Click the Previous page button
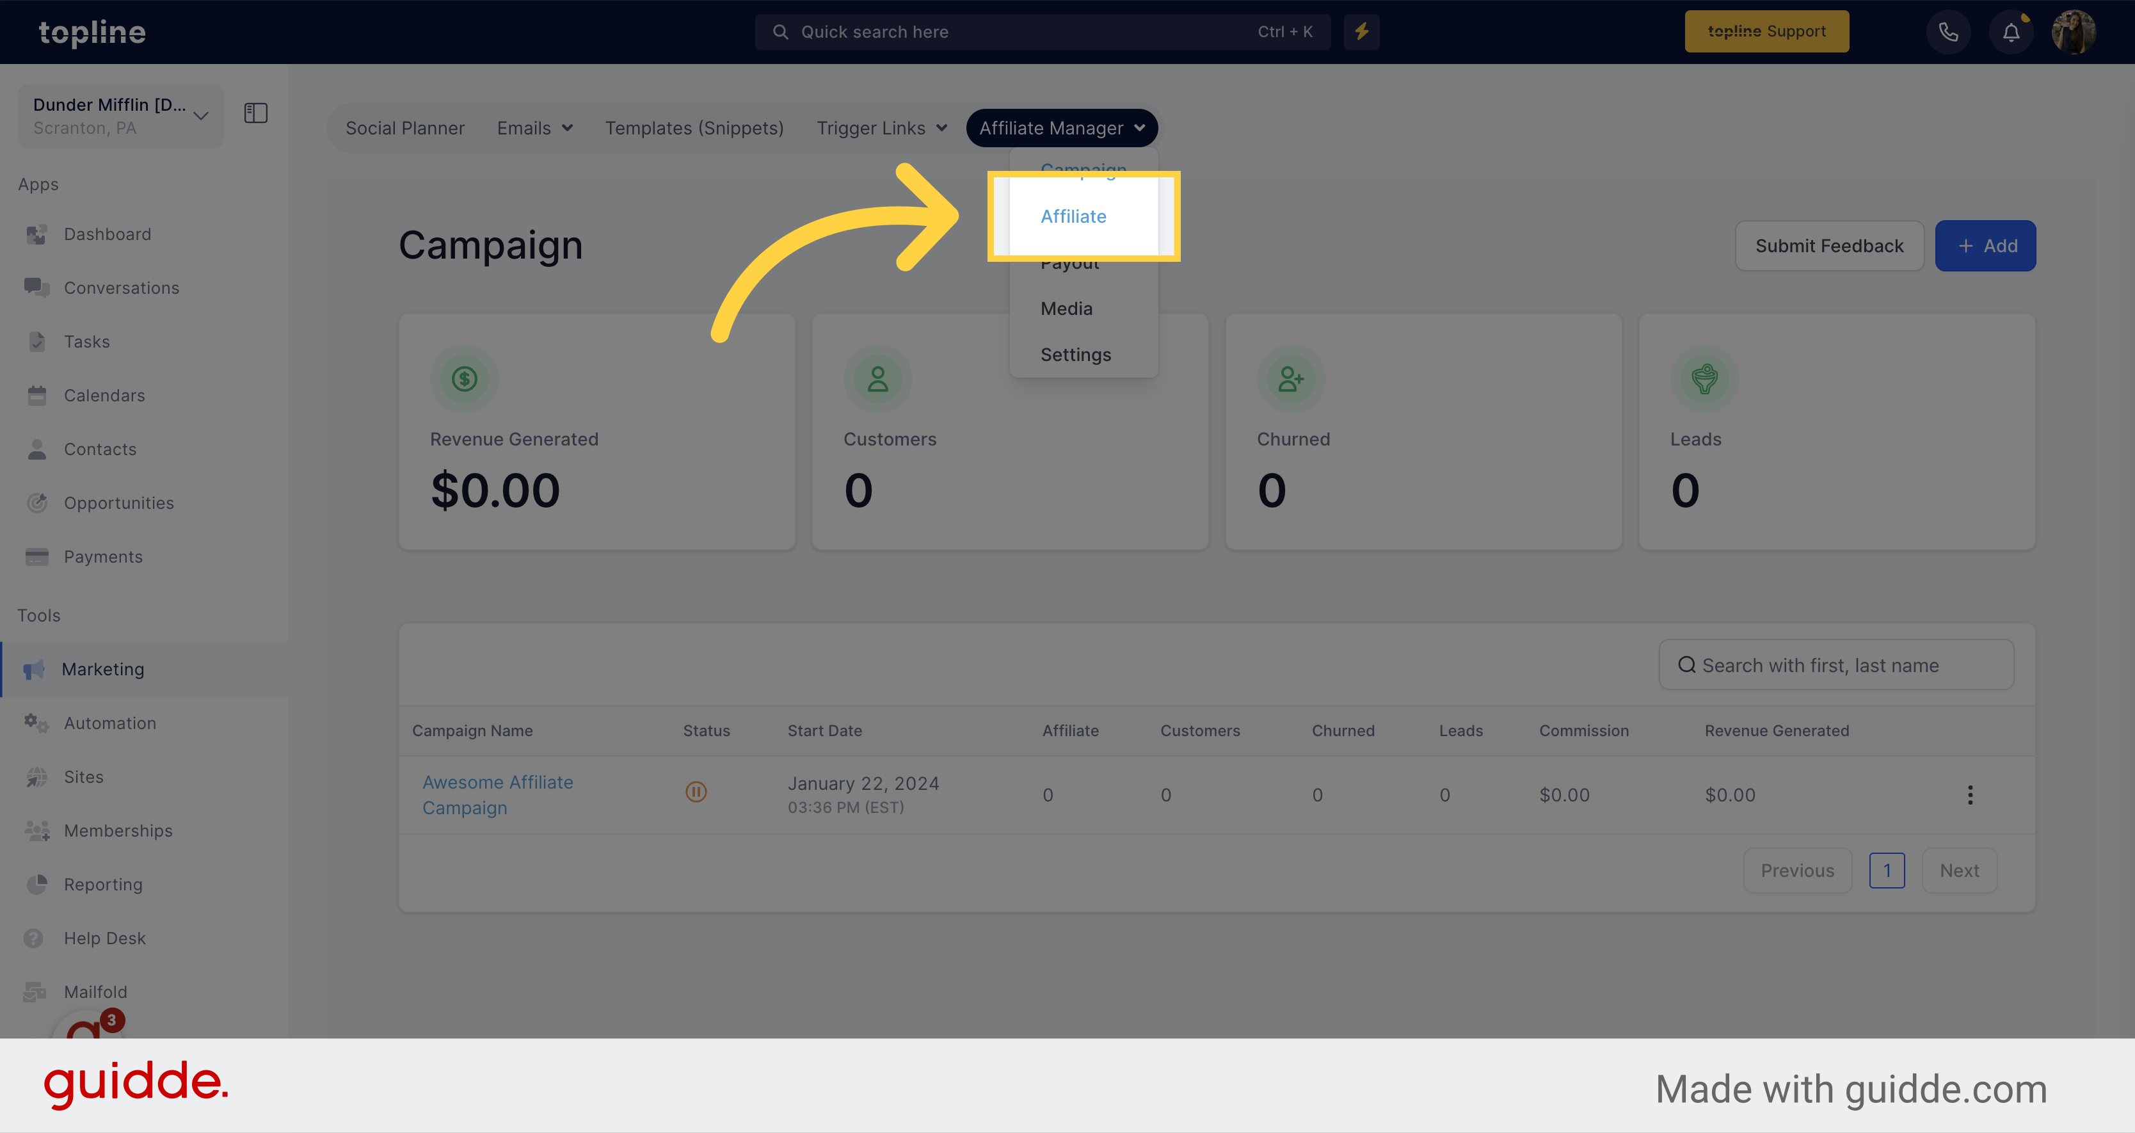The height and width of the screenshot is (1133, 2135). (x=1797, y=871)
